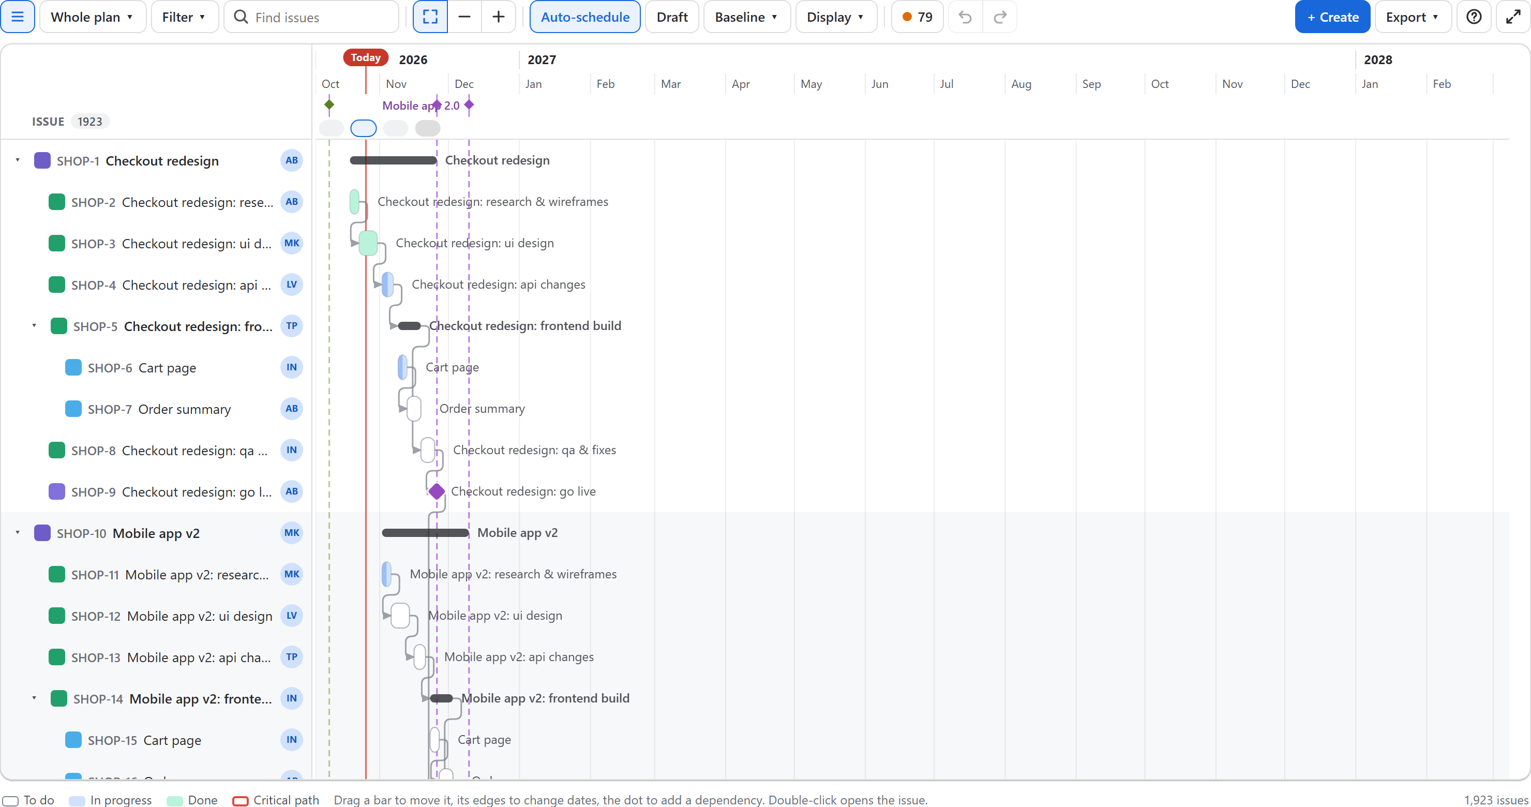Open the help question mark icon

pyautogui.click(x=1474, y=17)
